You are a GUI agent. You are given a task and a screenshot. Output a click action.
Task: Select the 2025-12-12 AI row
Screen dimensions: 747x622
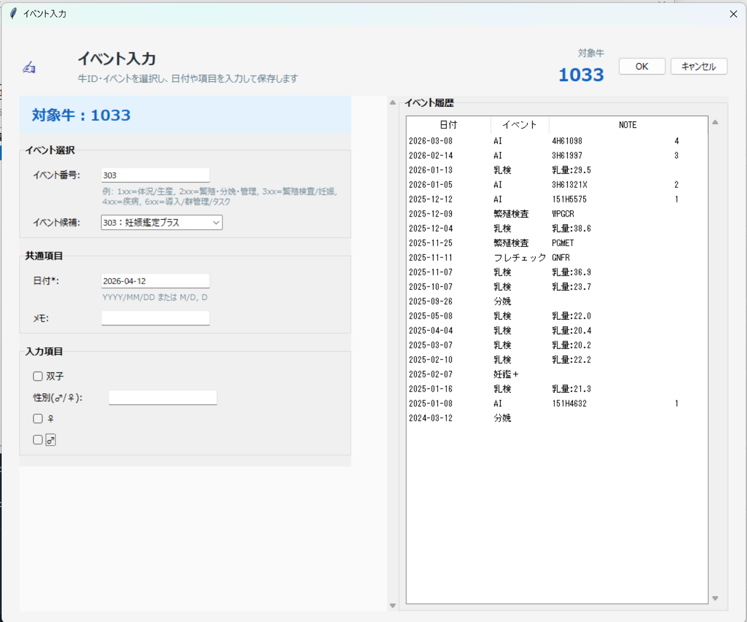[x=557, y=200]
